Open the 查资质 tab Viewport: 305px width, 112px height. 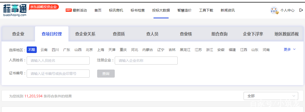pyautogui.click(x=119, y=34)
